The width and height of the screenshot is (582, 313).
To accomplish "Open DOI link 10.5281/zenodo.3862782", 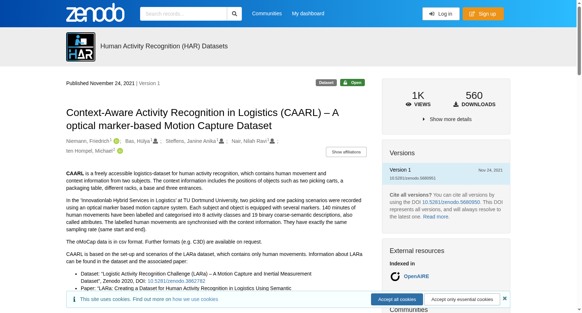I will click(x=176, y=281).
